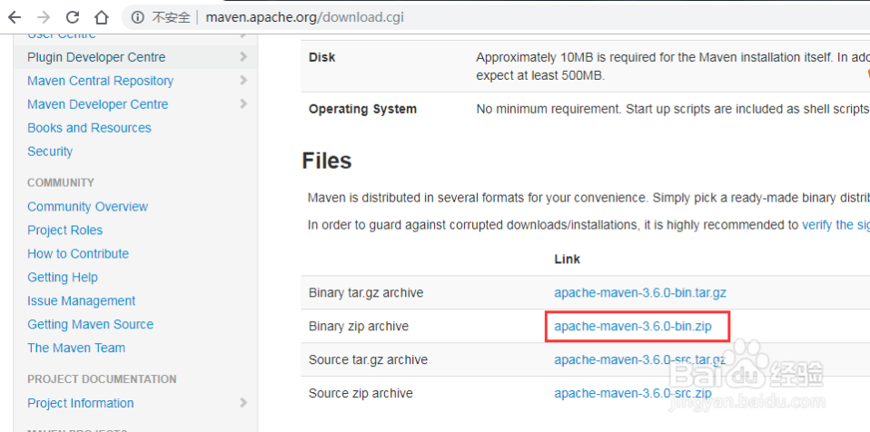Expand the Plugin Developer Centre chevron
This screenshot has width=870, height=432.
point(243,56)
